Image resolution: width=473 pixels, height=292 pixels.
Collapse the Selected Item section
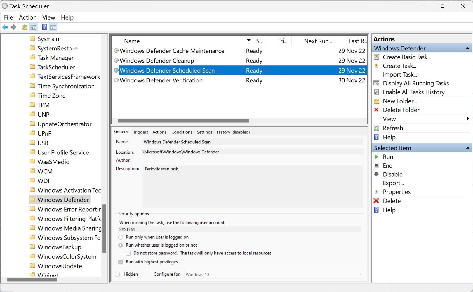point(468,148)
